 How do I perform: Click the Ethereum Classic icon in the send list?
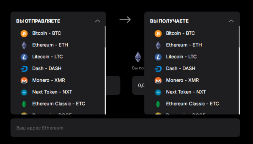24,104
